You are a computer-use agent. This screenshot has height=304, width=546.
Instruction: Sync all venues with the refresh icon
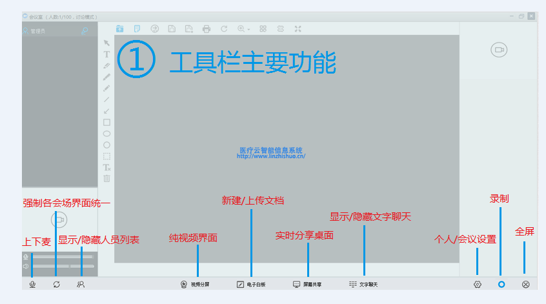pos(56,285)
